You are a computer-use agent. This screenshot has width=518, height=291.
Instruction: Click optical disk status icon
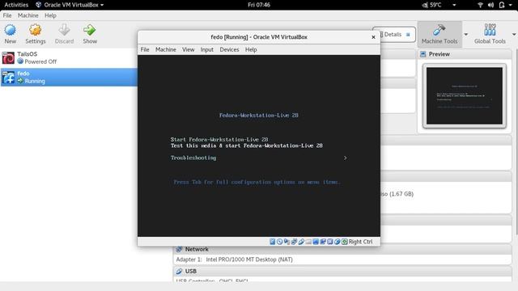coord(280,242)
